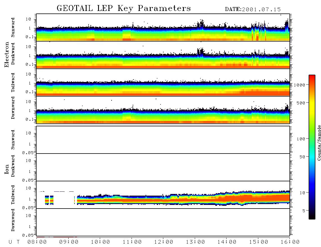Click the Electron 'Dawnward' panel label

13,108
